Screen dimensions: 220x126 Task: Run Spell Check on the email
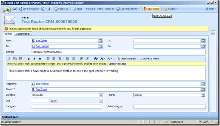pyautogui.click(x=152, y=9)
